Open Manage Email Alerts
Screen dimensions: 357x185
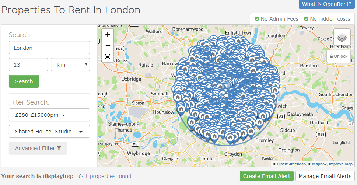coord(325,176)
